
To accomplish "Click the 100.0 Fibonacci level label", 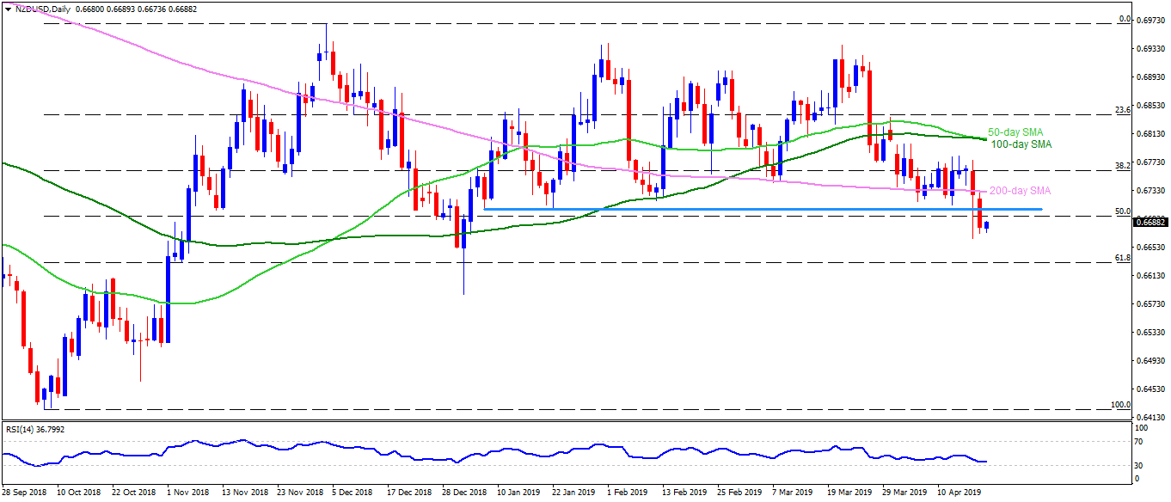I will point(1119,404).
